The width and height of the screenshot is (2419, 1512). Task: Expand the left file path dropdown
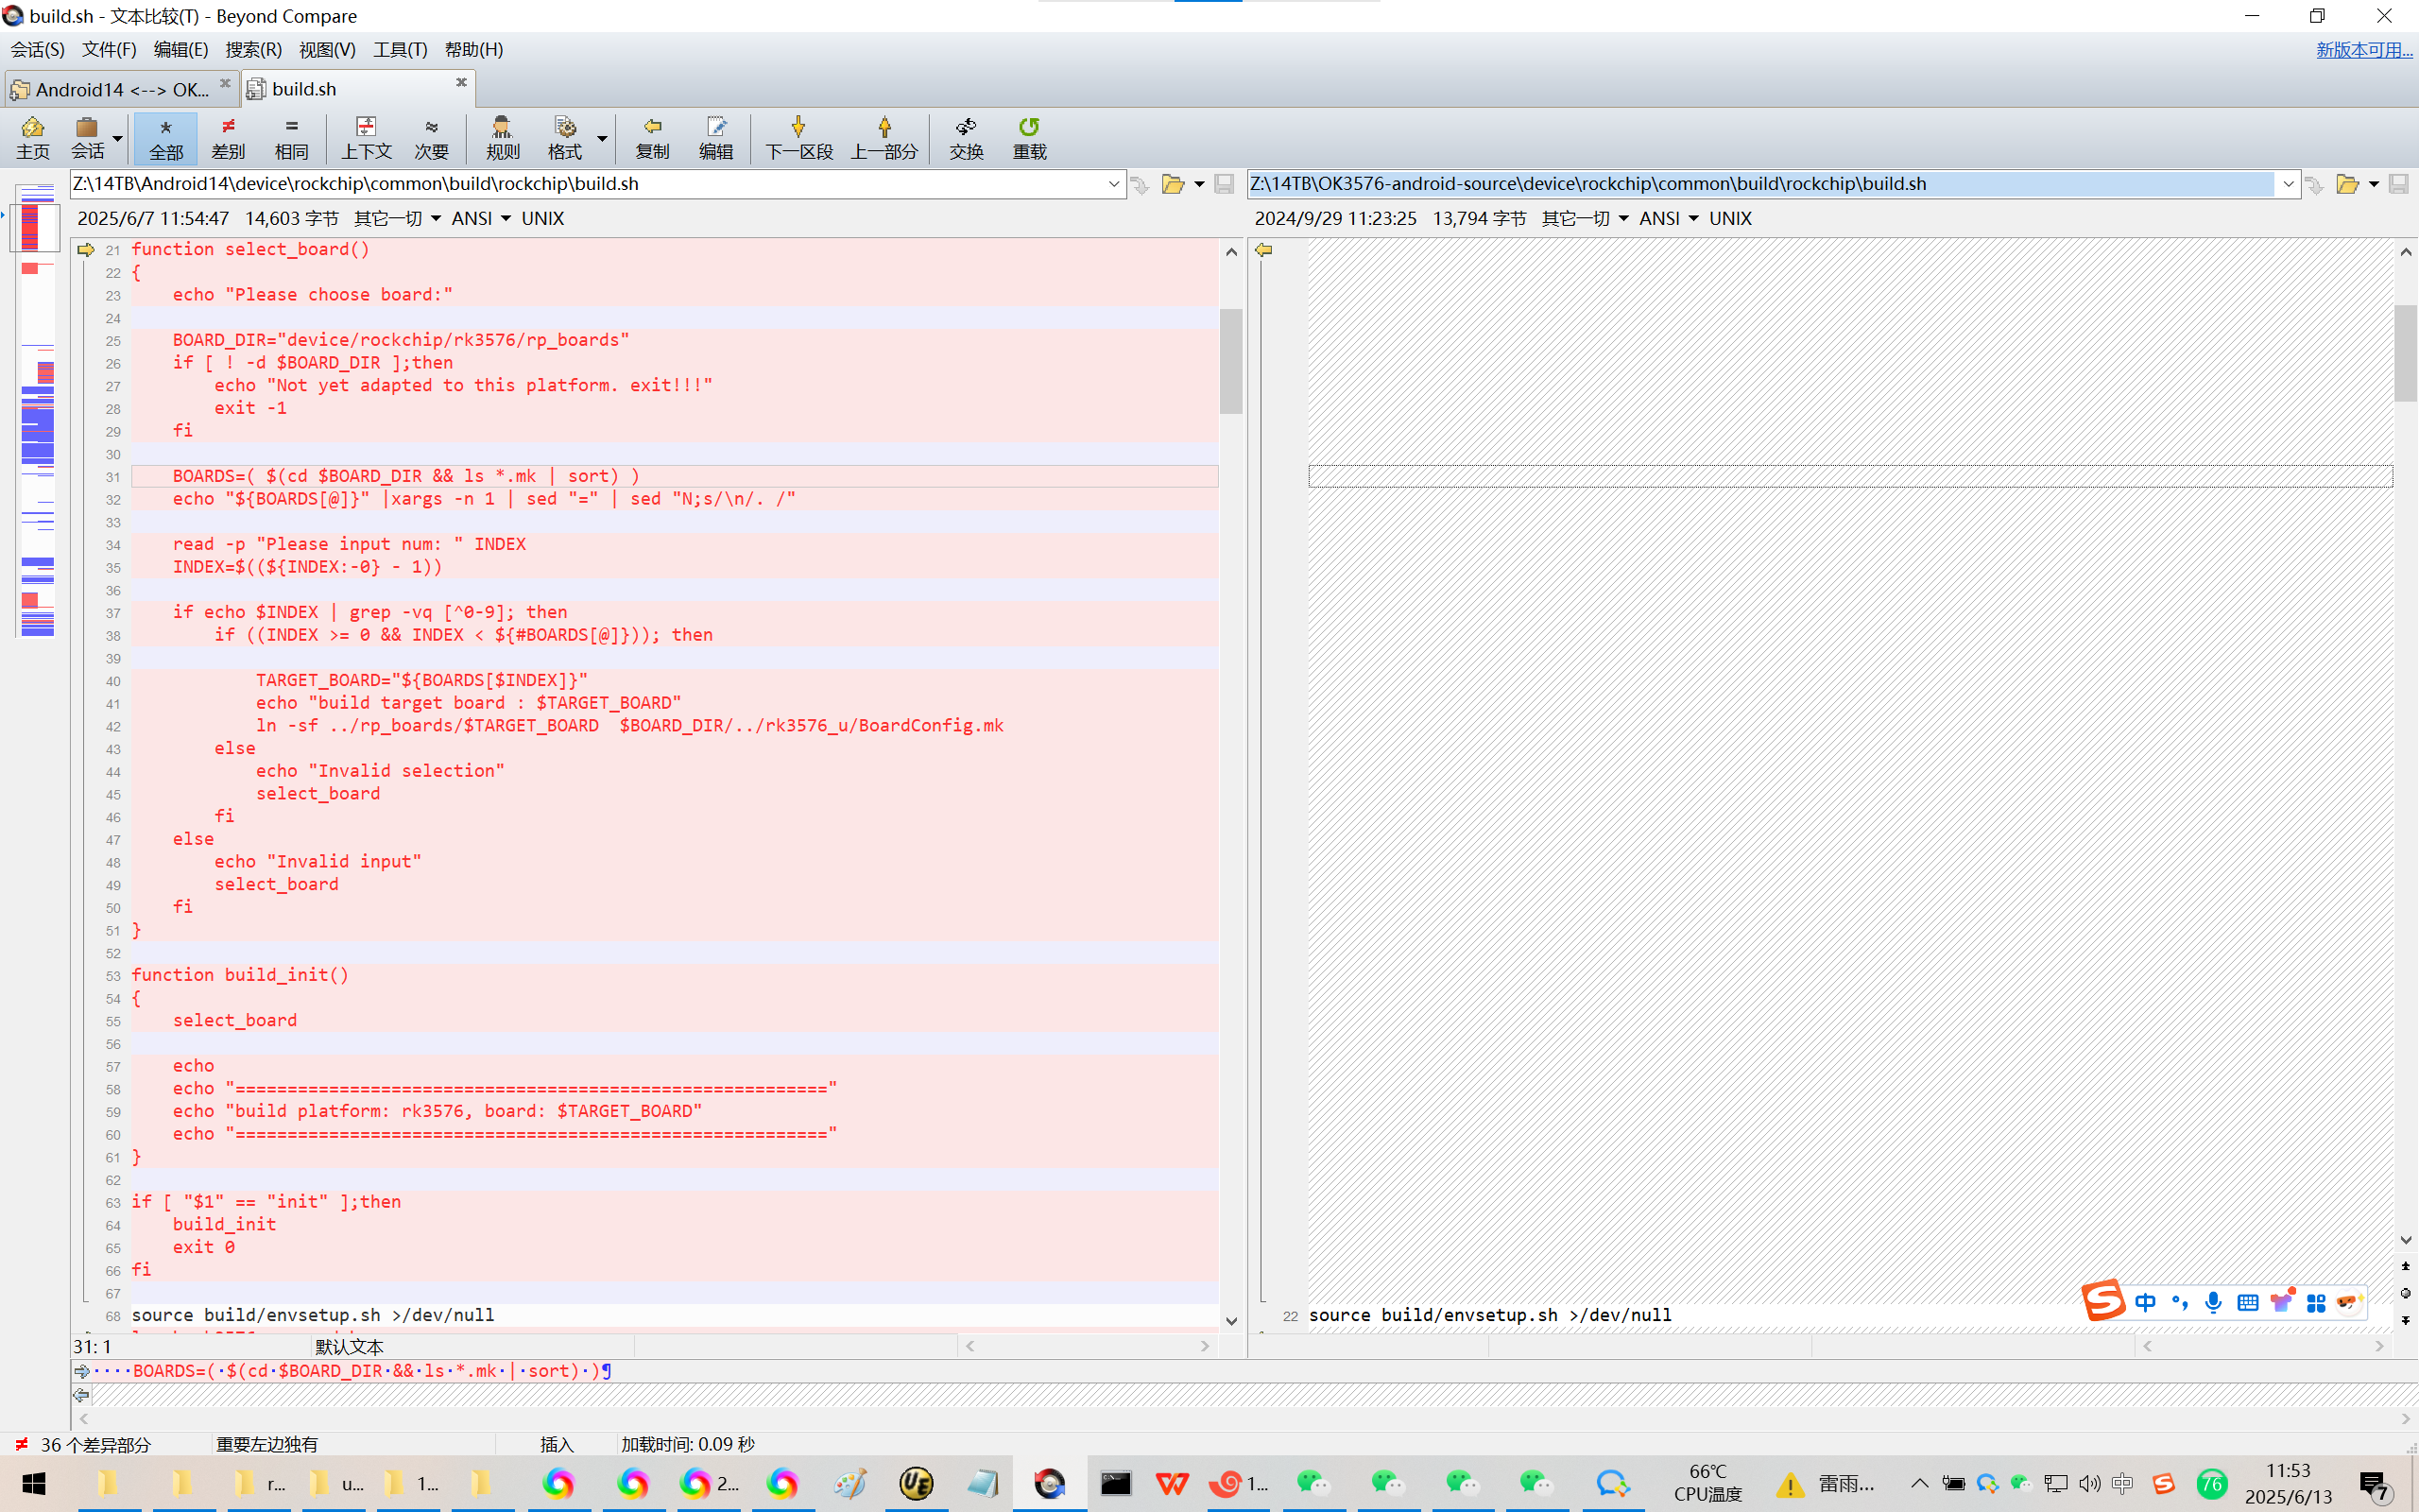[x=1113, y=184]
